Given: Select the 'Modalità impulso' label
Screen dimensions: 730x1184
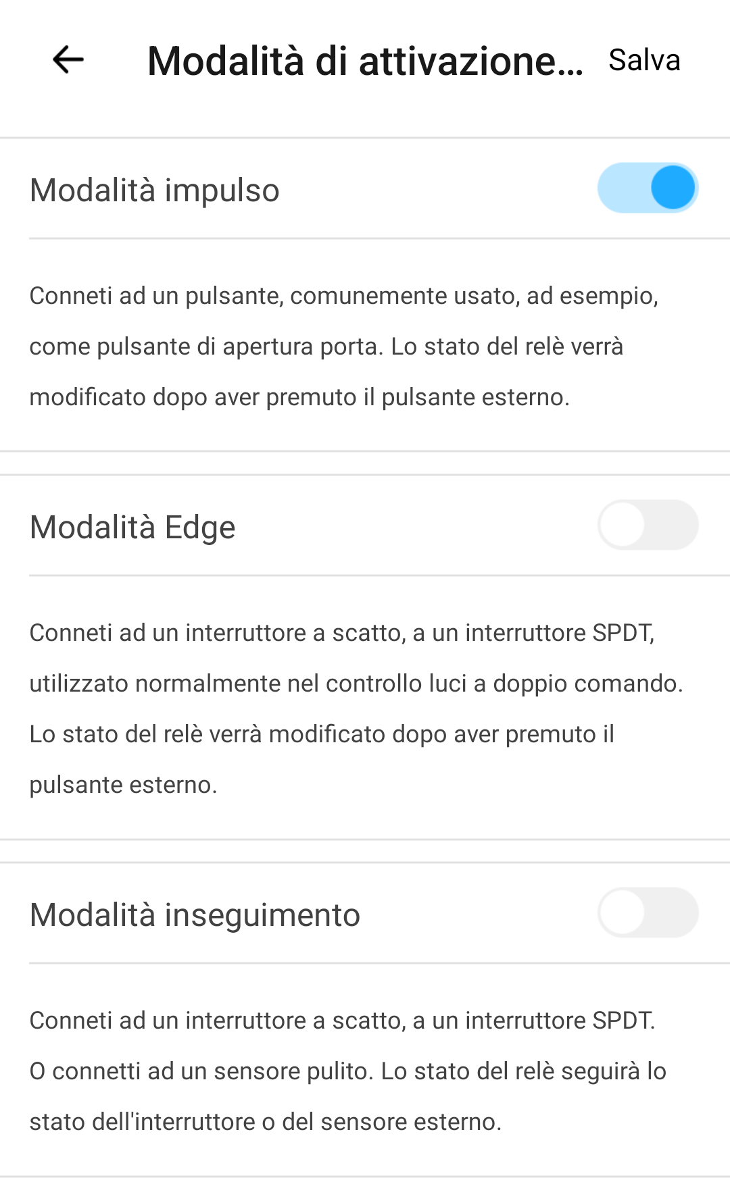Looking at the screenshot, I should click(155, 190).
